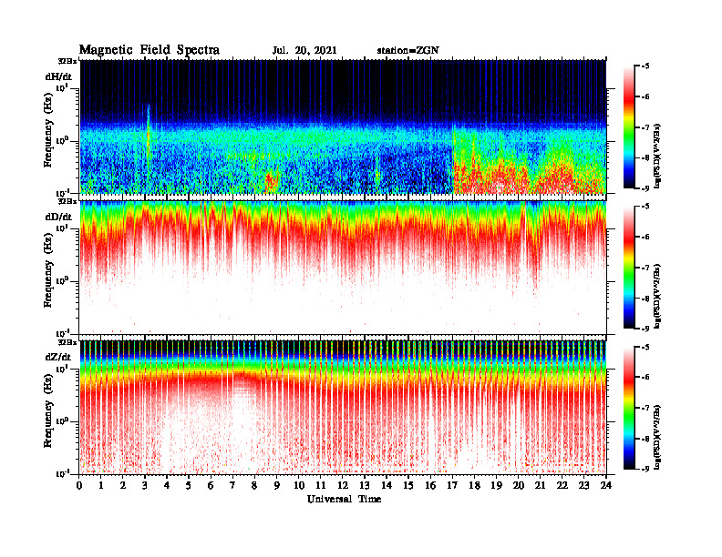Click the vertical spike near 3 UT in dH/dt

[x=149, y=137]
